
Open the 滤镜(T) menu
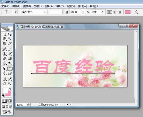point(59,6)
